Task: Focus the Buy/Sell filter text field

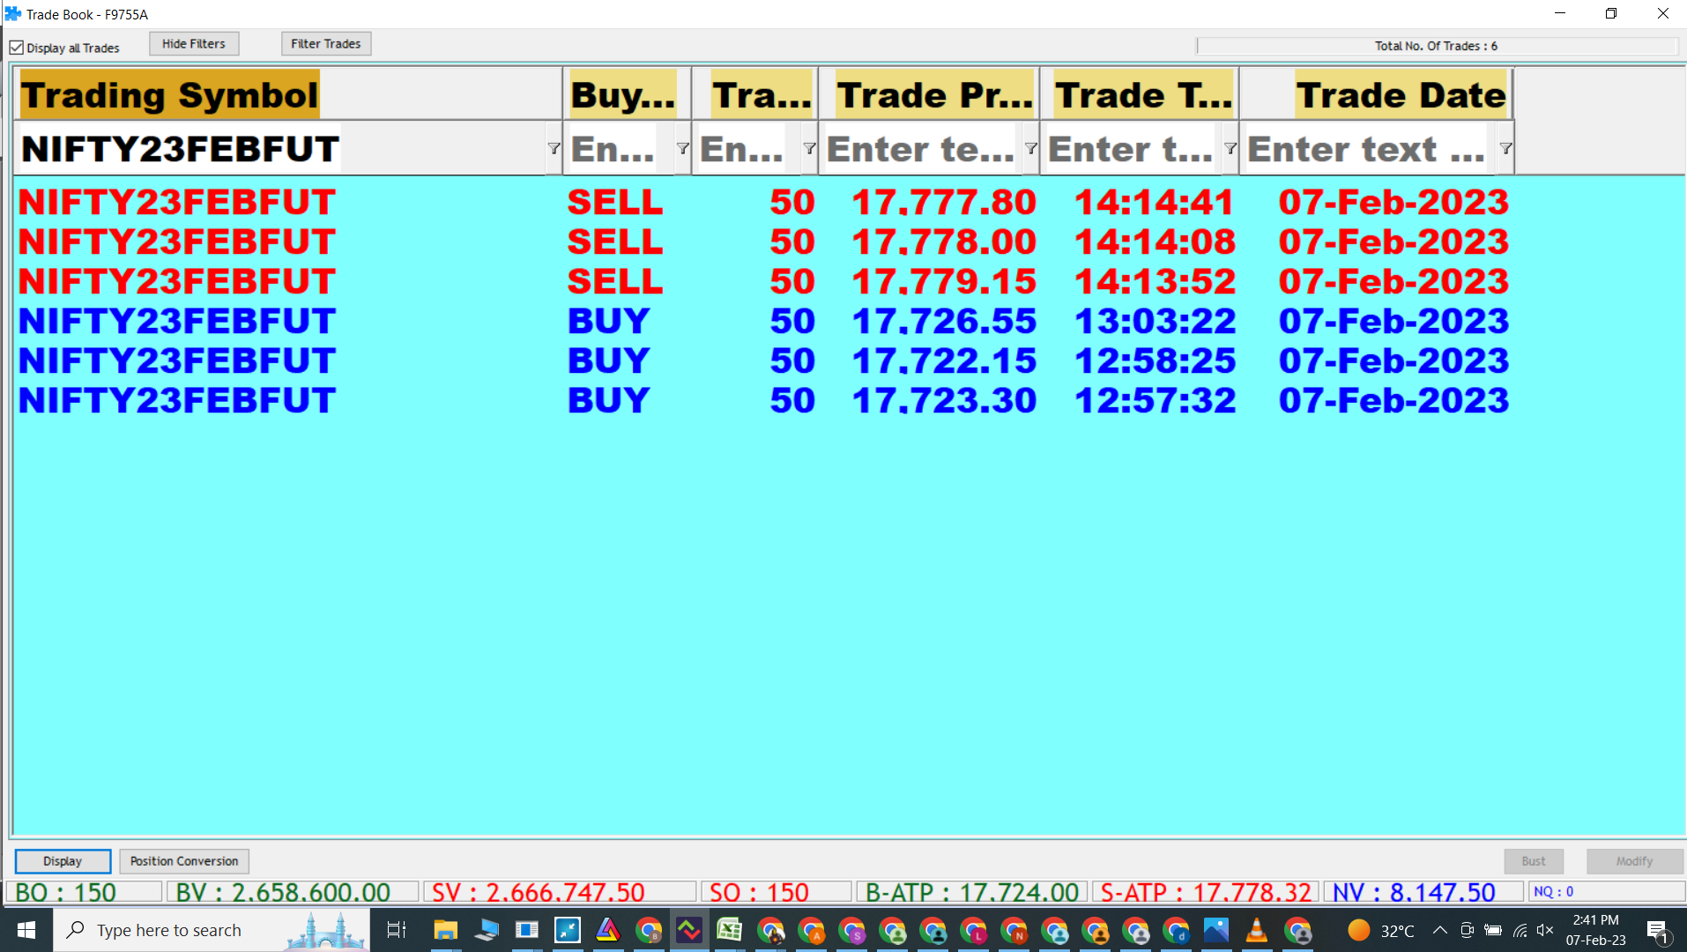Action: point(621,148)
